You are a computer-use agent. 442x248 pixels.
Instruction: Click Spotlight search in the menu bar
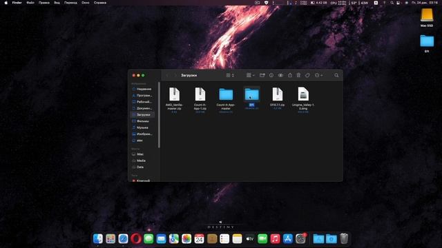click(x=392, y=3)
